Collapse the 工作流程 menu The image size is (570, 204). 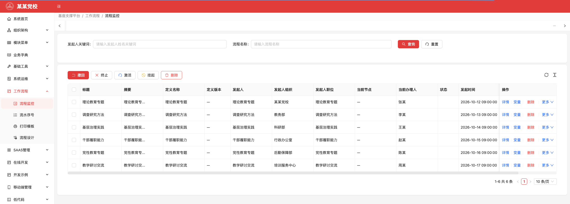(x=27, y=91)
